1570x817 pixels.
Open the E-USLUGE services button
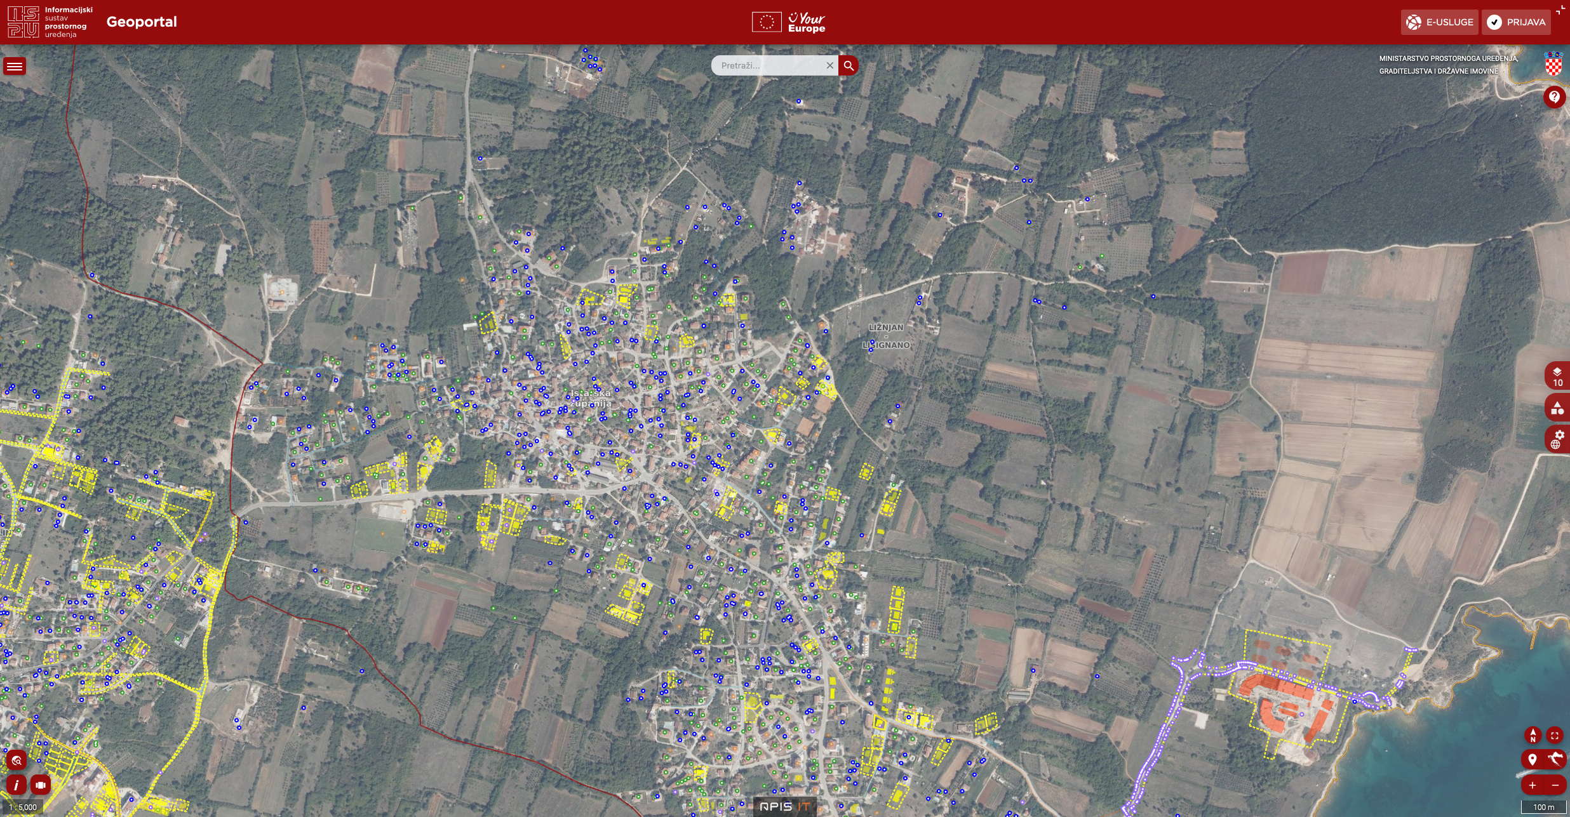[x=1439, y=22]
